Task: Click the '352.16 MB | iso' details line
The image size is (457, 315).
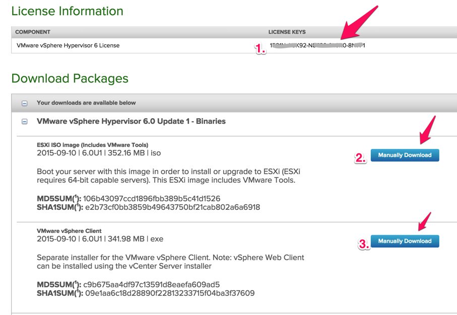Action: 99,153
